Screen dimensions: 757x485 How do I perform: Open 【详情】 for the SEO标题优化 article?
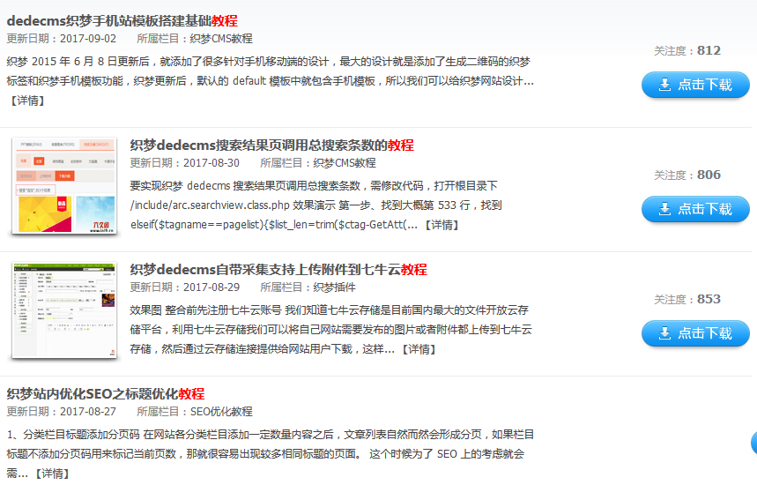51,474
